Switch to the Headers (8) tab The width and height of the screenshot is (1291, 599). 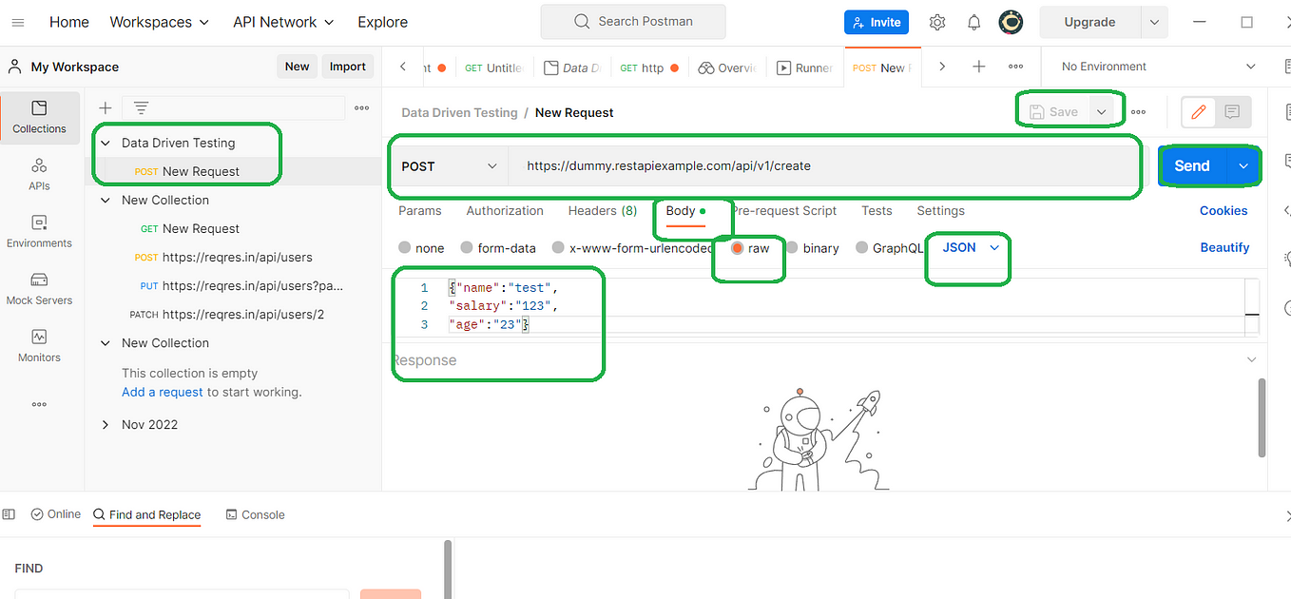click(x=603, y=211)
